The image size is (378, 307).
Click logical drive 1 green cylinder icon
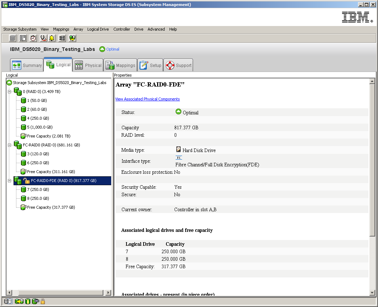24,100
